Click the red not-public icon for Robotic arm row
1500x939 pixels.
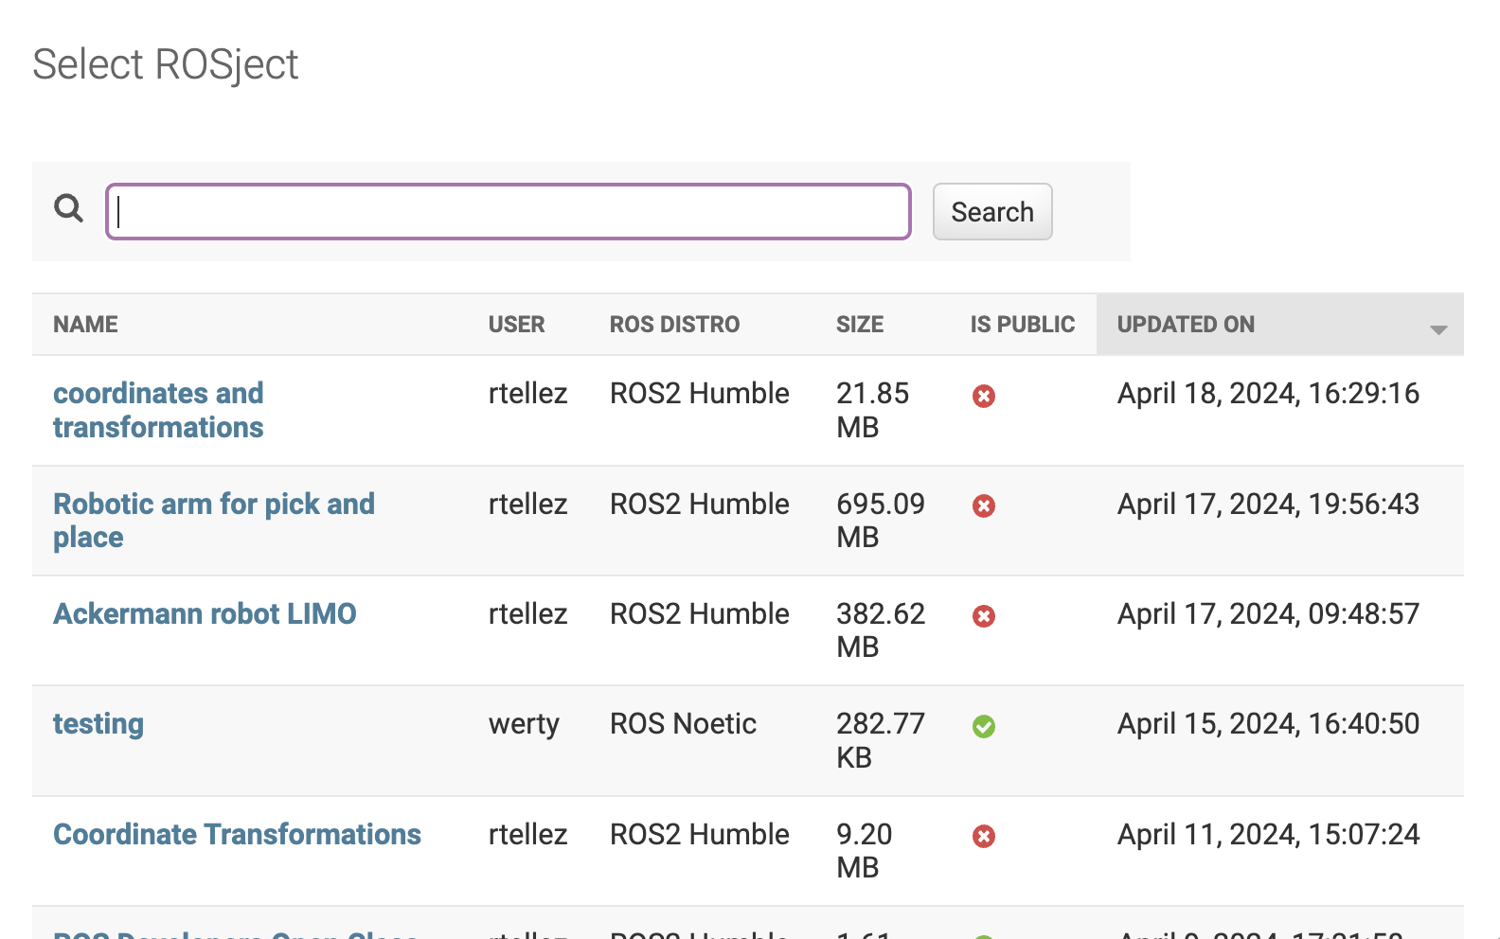click(x=984, y=505)
